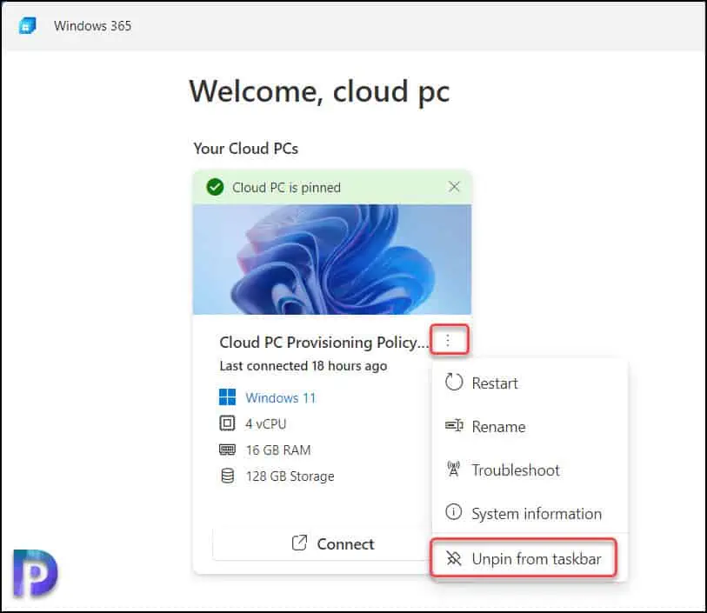Click the green checkmark success icon

(x=215, y=187)
